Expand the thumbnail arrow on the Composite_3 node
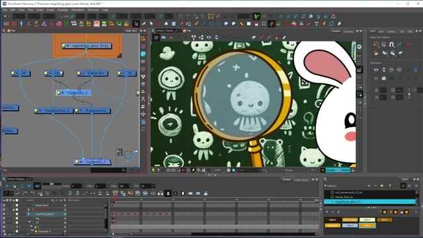The width and height of the screenshot is (423, 238). 63,93
